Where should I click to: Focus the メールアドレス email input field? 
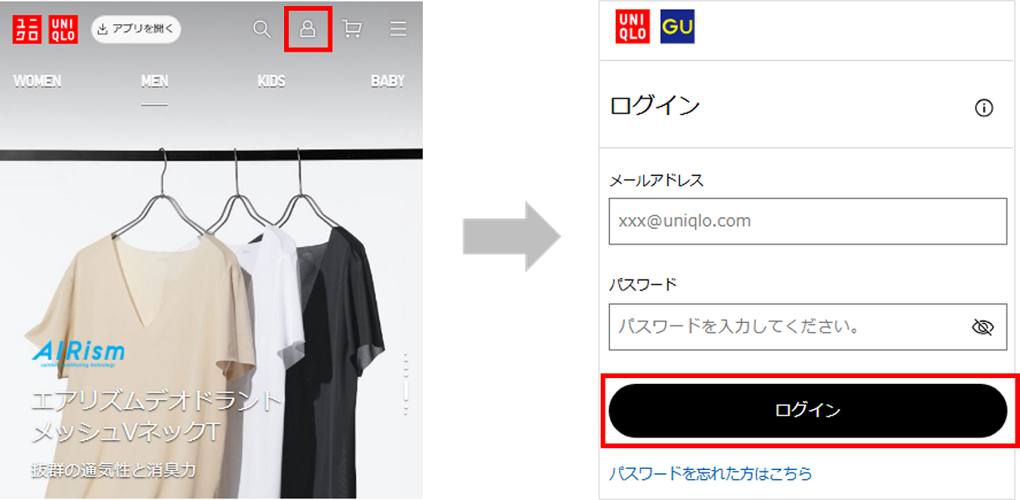pos(808,221)
